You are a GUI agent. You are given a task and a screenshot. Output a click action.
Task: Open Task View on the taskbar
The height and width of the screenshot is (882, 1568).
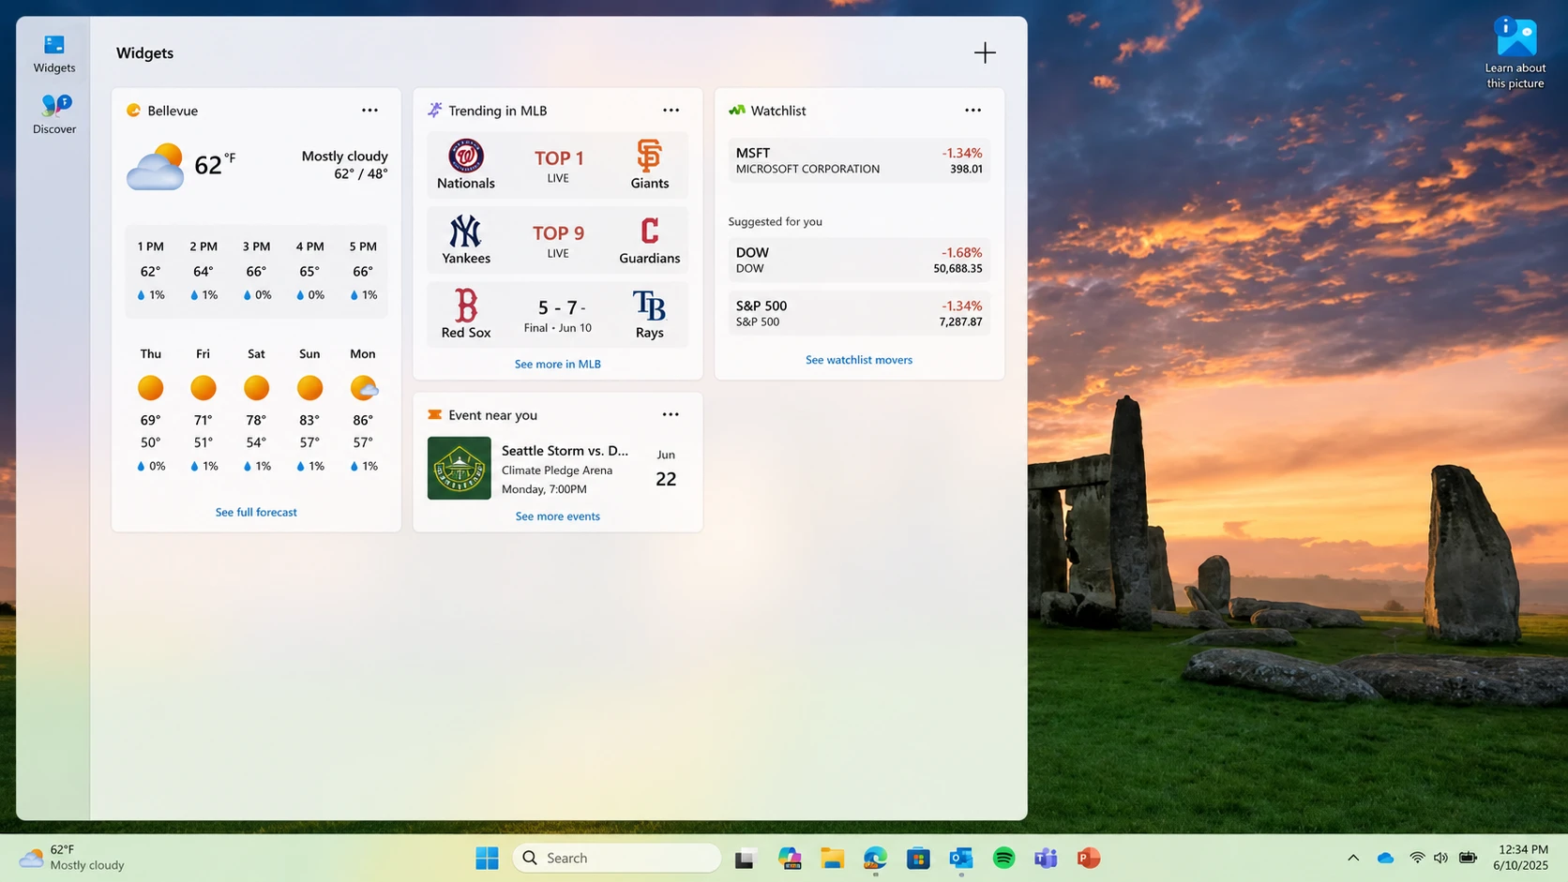pyautogui.click(x=746, y=858)
